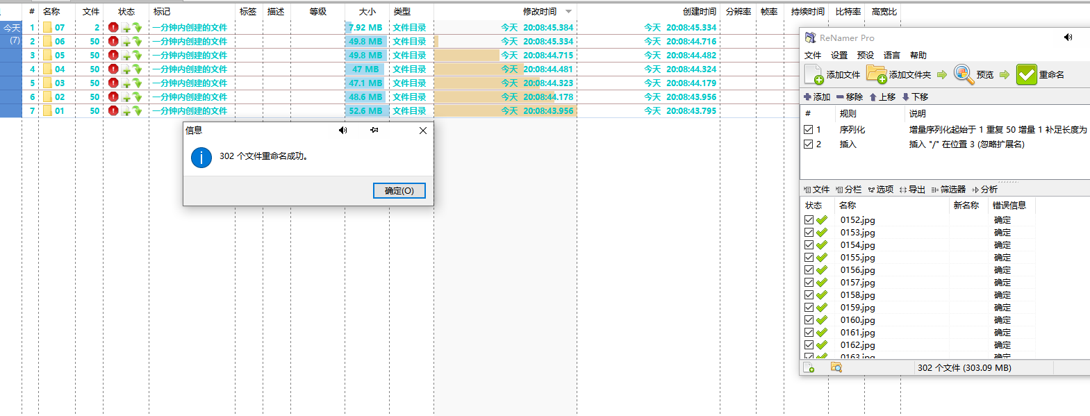Open the 筛选器 filters dropdown

(x=948, y=190)
